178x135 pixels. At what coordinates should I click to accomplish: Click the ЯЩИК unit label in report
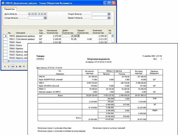tap(155, 110)
